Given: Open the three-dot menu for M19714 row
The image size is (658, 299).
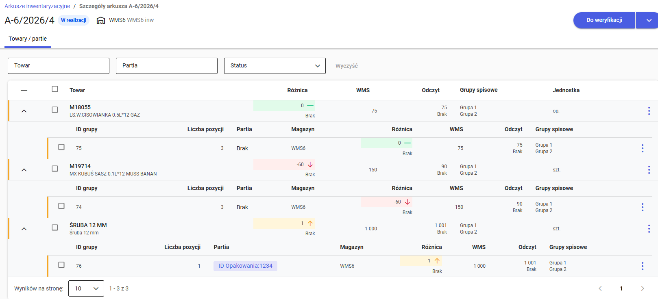Looking at the screenshot, I should coord(649,170).
